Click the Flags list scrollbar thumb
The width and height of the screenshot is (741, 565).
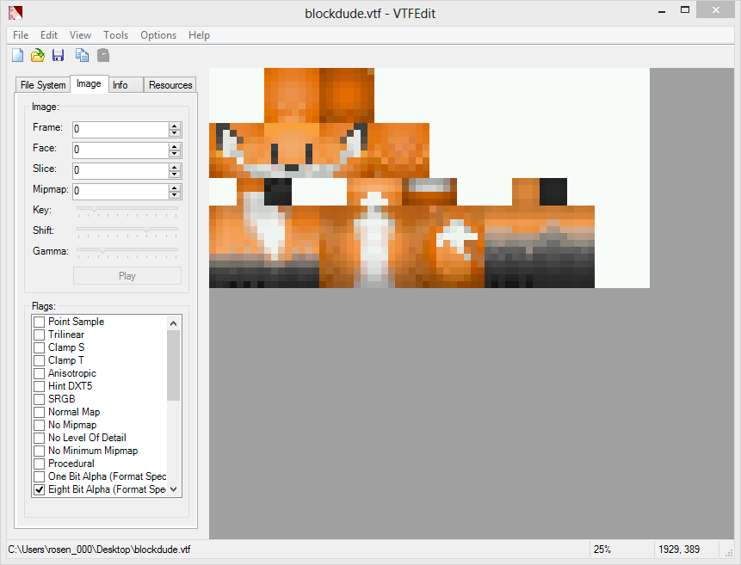point(174,365)
